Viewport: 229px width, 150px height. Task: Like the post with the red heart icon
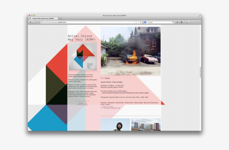click(101, 78)
